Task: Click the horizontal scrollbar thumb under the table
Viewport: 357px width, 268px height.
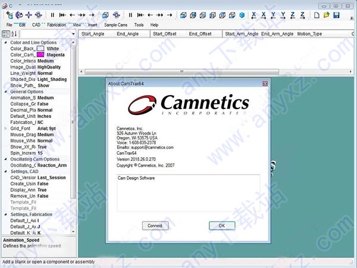Action: (181, 72)
